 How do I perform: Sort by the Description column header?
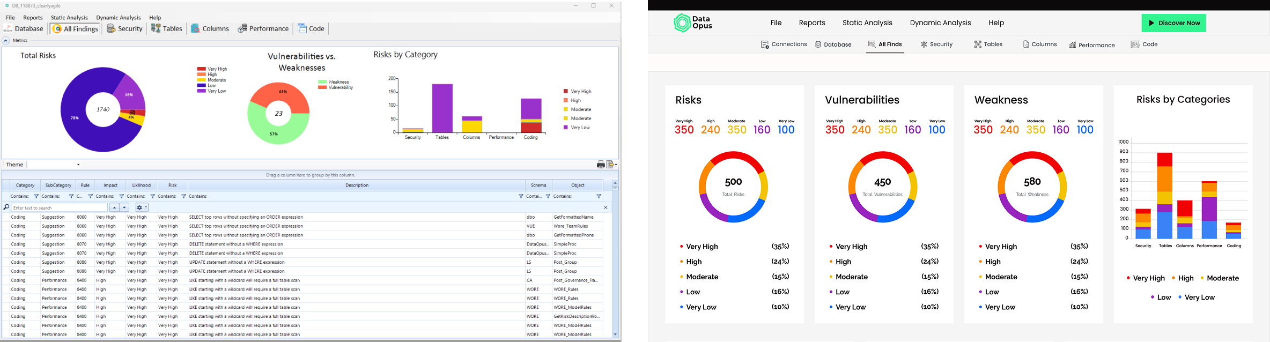click(x=357, y=185)
